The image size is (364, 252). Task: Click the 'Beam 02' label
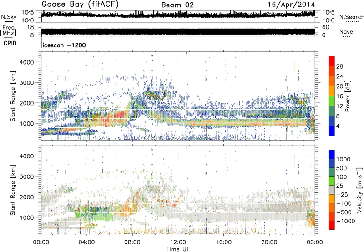pos(177,5)
